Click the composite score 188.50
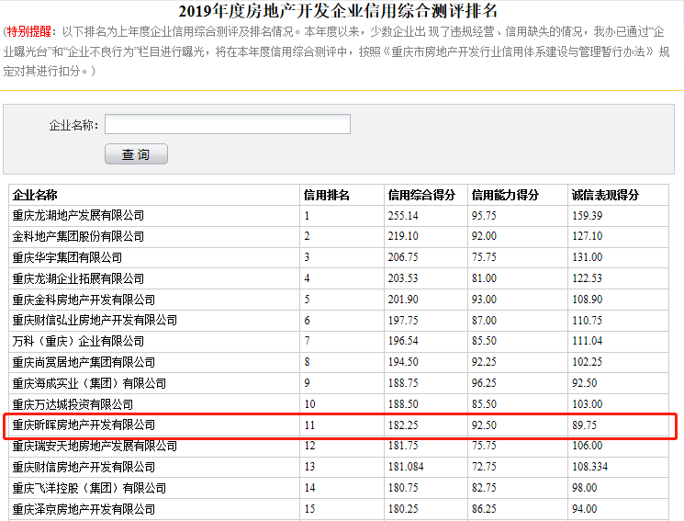This screenshot has width=684, height=521. coord(403,404)
